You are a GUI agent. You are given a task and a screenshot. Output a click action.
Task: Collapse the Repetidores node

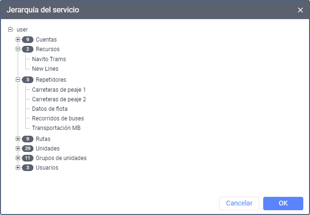click(x=18, y=79)
